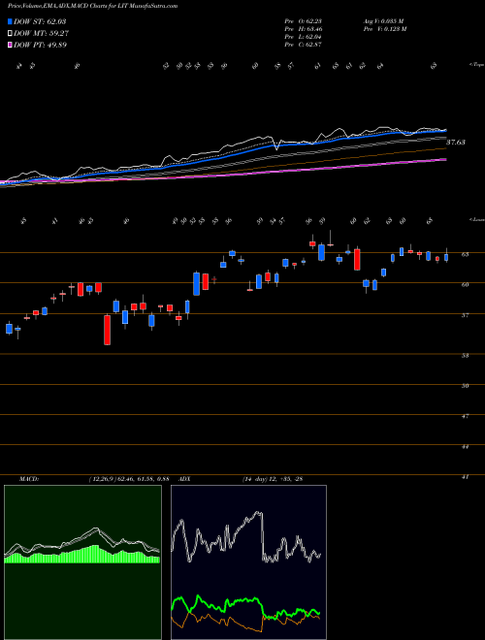485x640 pixels.
Task: Open the green MACD histogram chart
Action: tap(82, 562)
